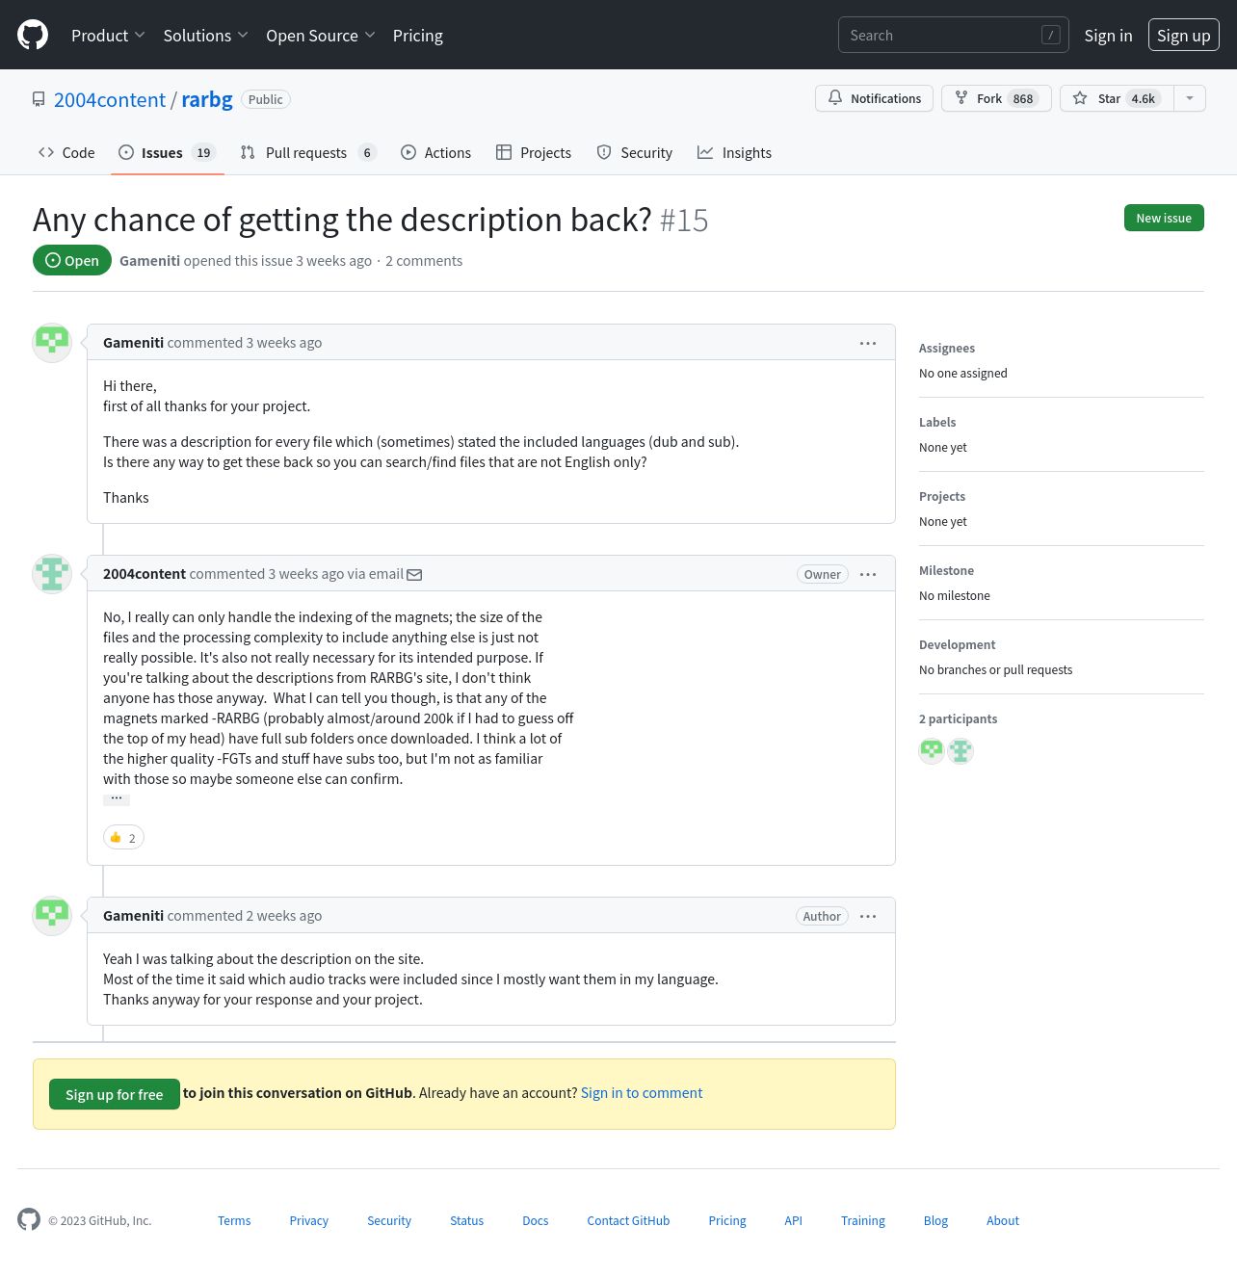Image resolution: width=1237 pixels, height=1279 pixels.
Task: Click second participant avatar in sidebar
Action: 961,750
